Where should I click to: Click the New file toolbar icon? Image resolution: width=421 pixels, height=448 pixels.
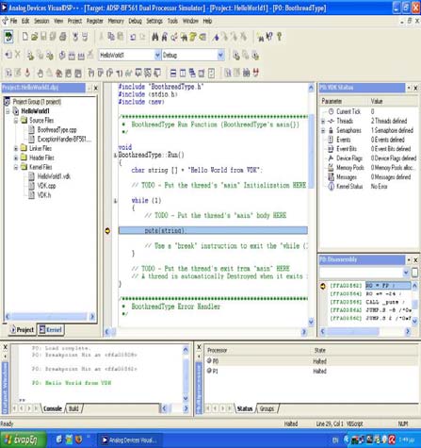24,37
